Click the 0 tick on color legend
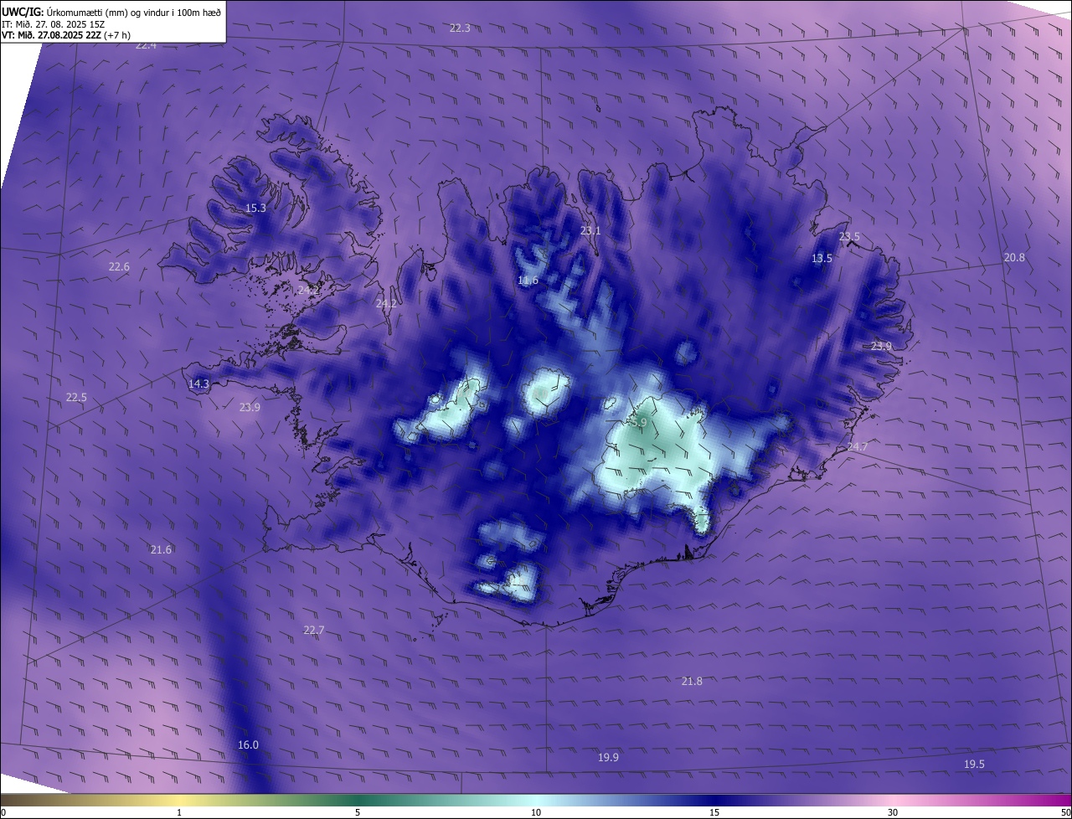The width and height of the screenshot is (1072, 819). pyautogui.click(x=3, y=812)
